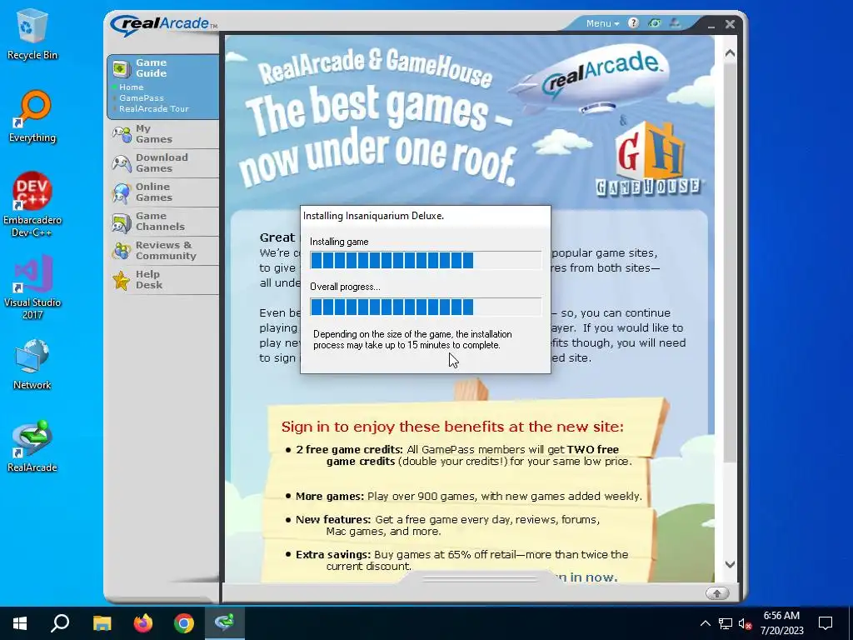Screen dimensions: 853x640
Task: Click the Online Games globe icon
Action: tap(122, 192)
